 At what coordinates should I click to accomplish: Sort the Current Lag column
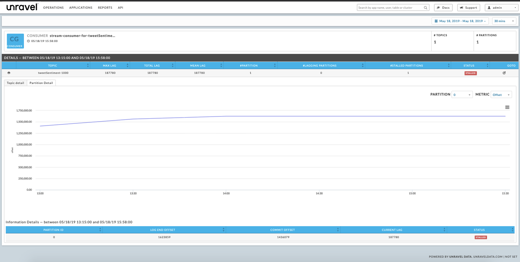445,230
